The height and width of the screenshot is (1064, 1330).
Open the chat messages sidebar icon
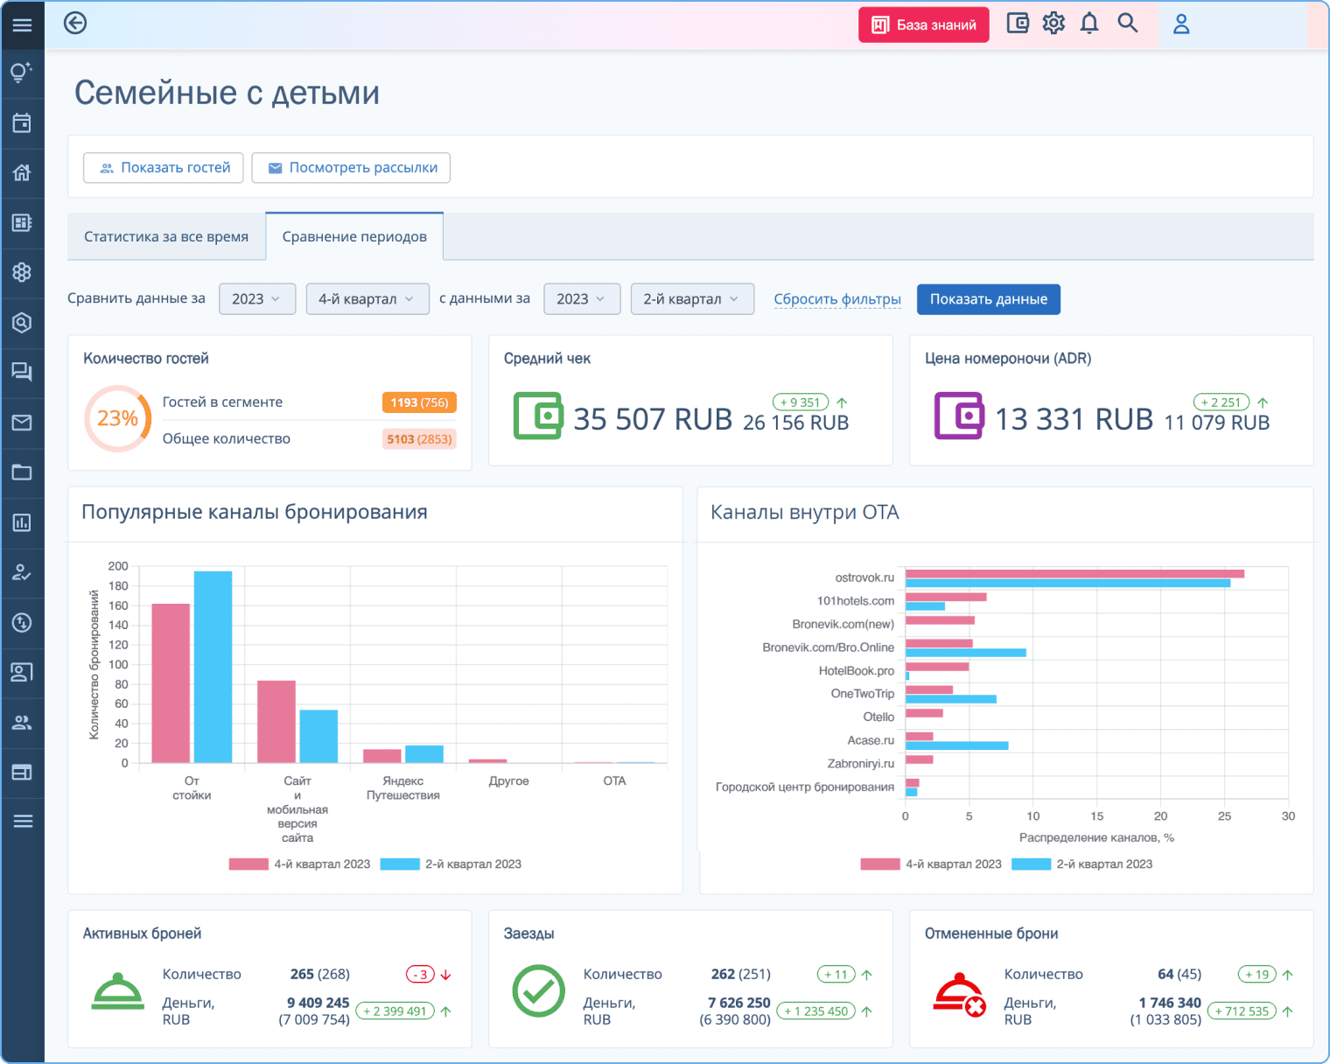tap(22, 372)
